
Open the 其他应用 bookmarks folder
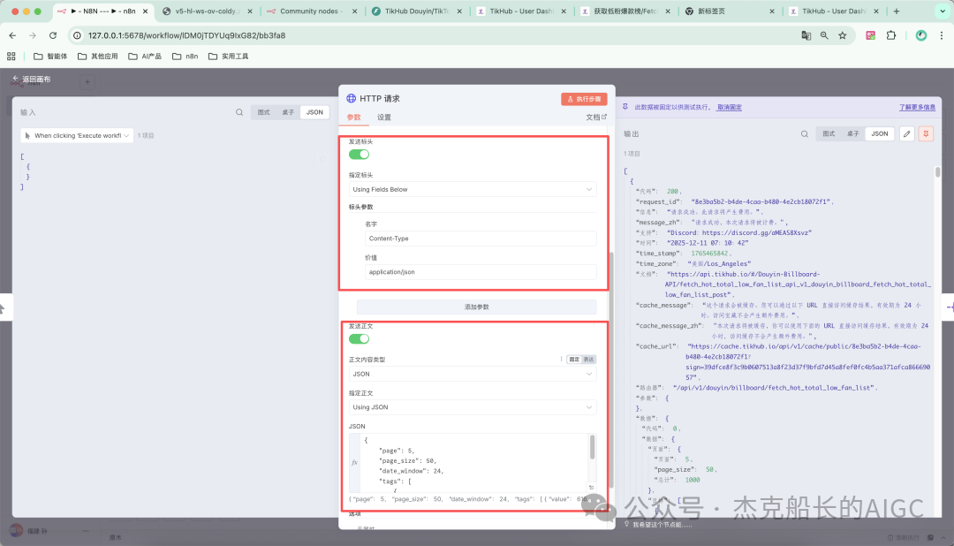98,56
